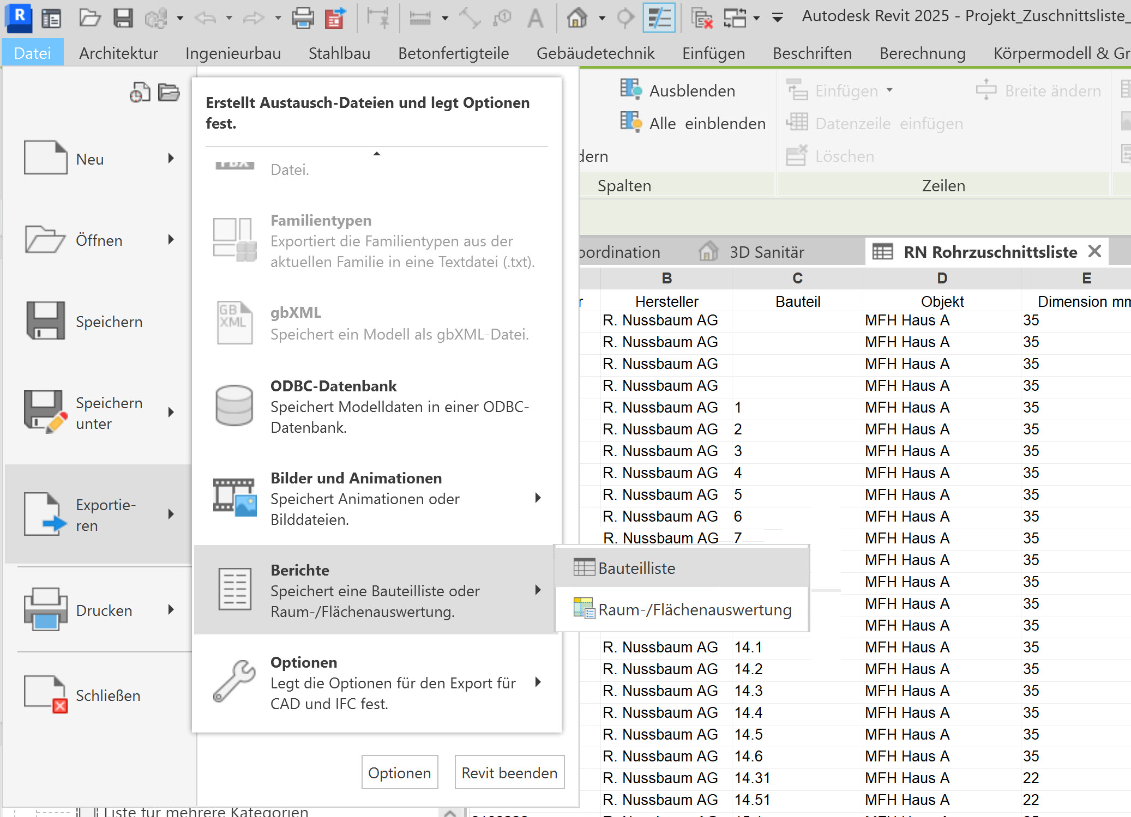This screenshot has width=1131, height=817.
Task: Open the 3D view dropdown arrow
Action: click(602, 18)
